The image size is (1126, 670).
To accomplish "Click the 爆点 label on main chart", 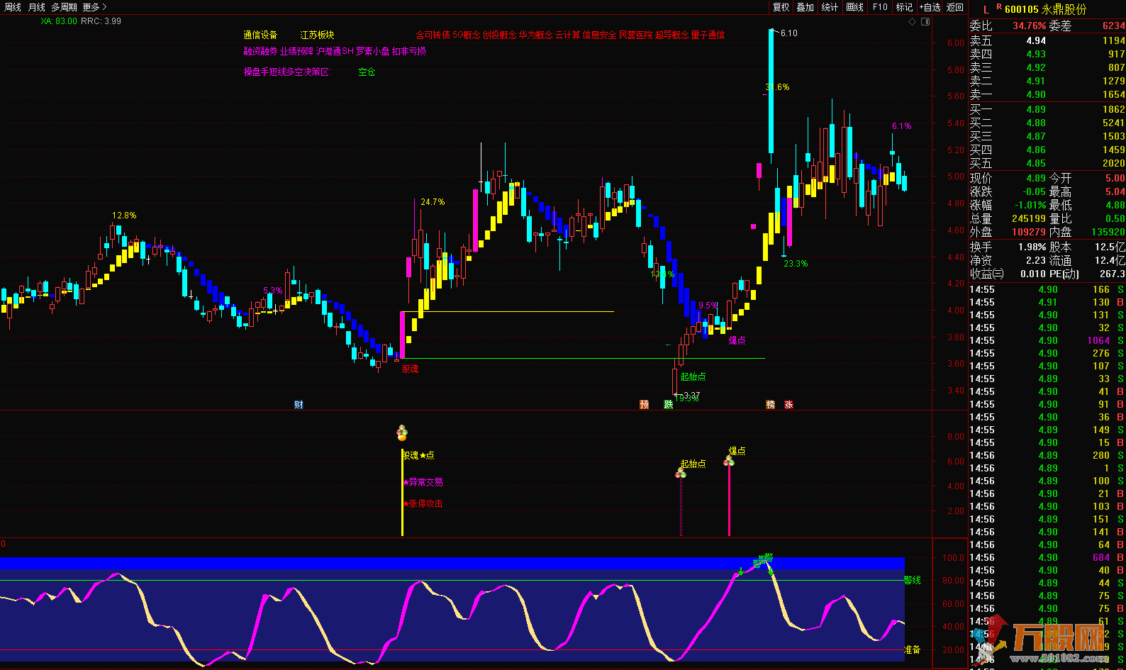I will tap(737, 340).
